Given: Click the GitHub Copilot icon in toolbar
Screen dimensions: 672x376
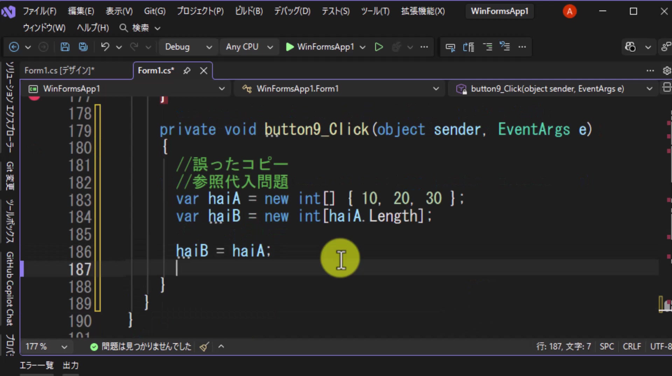Looking at the screenshot, I should click(630, 47).
